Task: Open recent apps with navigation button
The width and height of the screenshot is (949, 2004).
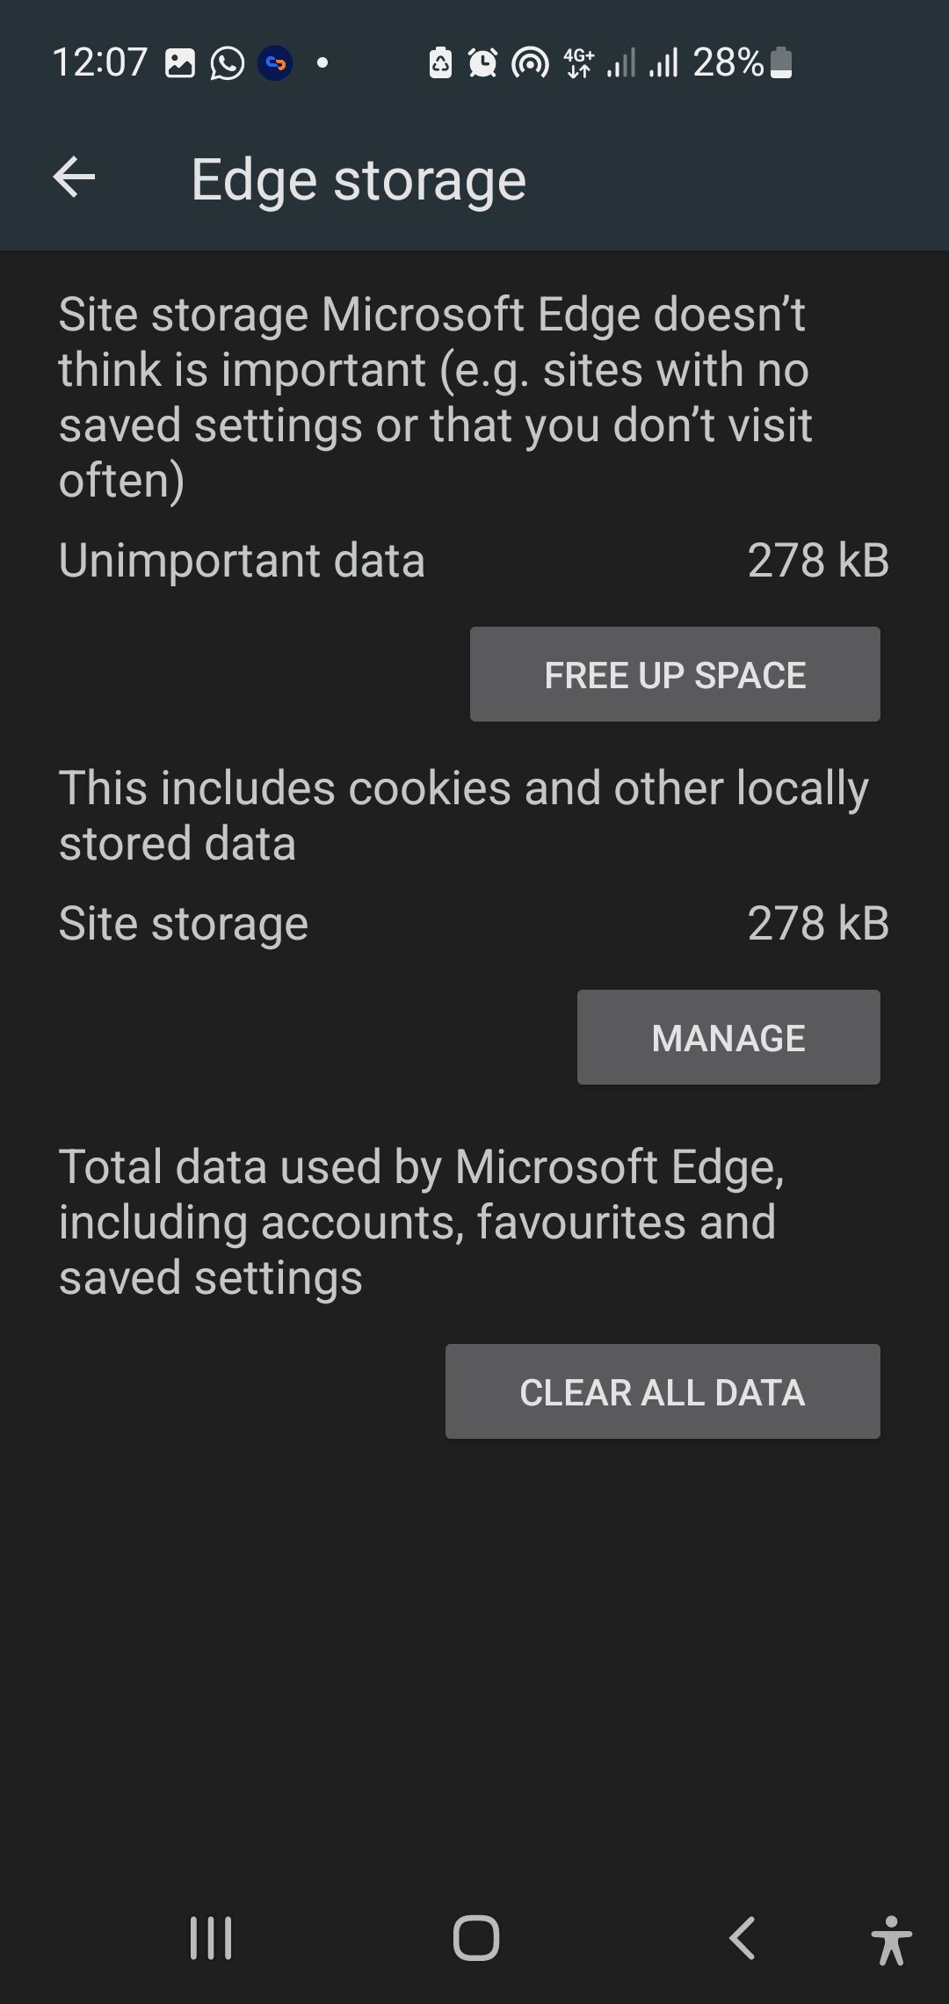Action: (x=211, y=1938)
